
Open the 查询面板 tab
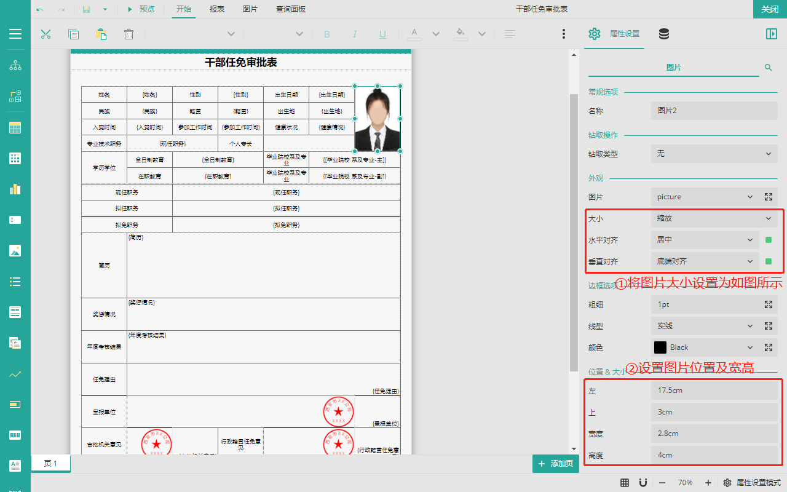pyautogui.click(x=291, y=9)
